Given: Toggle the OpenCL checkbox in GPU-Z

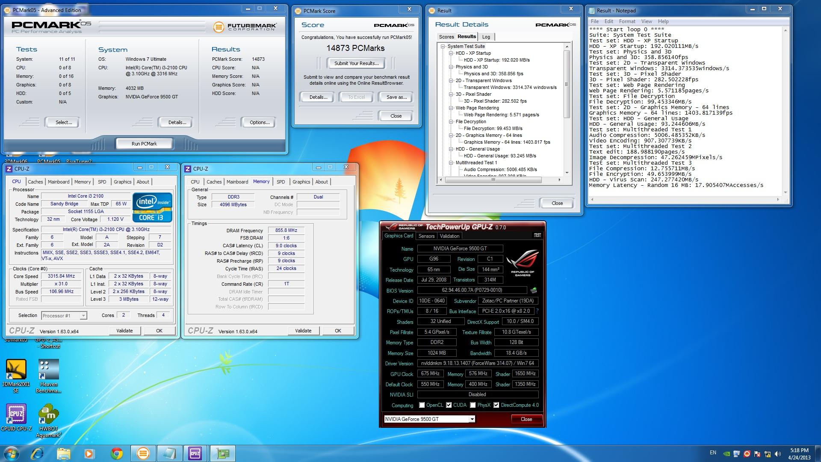Looking at the screenshot, I should pyautogui.click(x=422, y=405).
